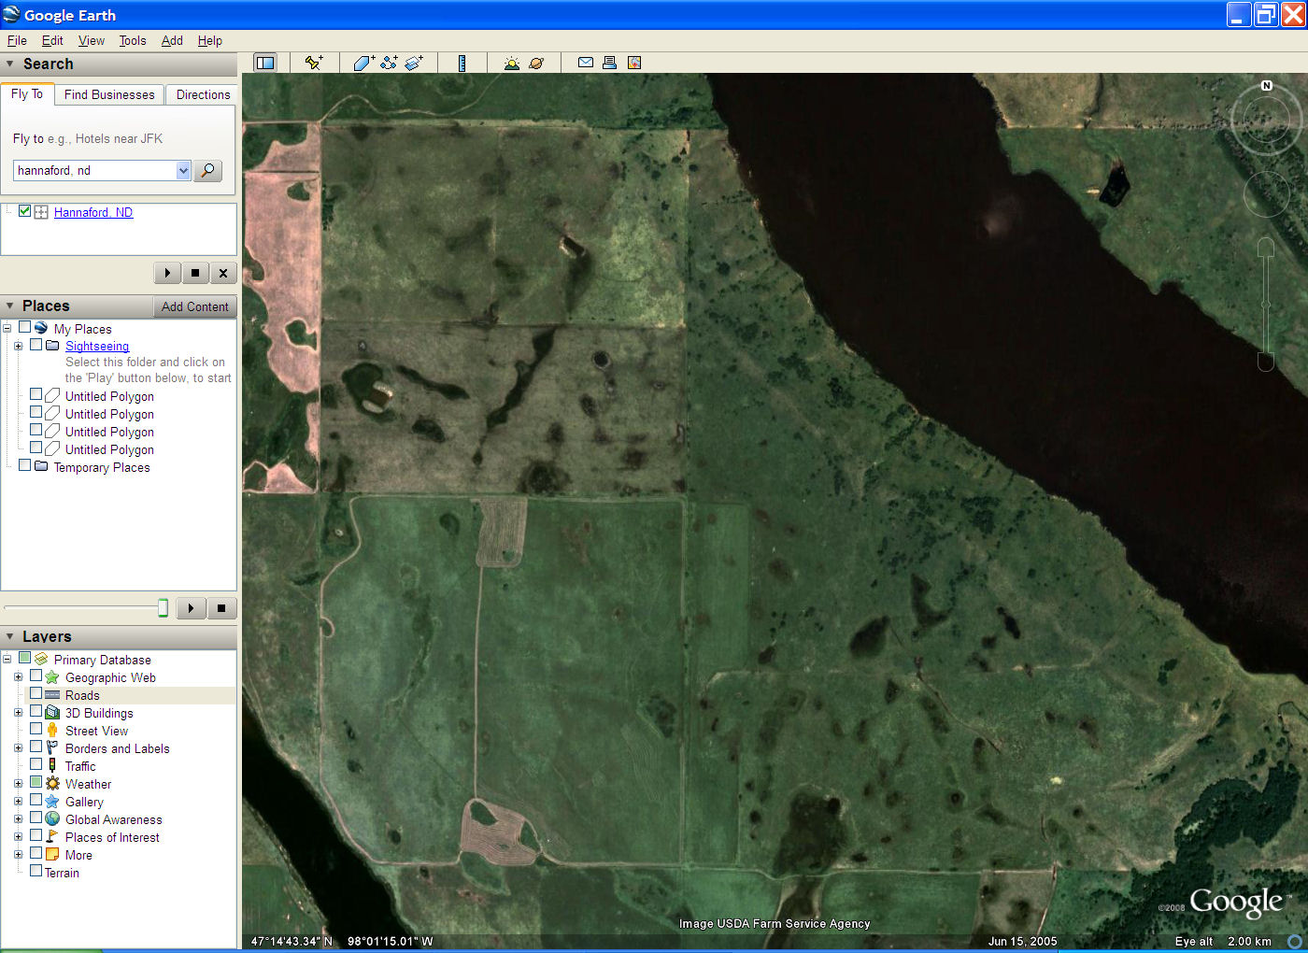This screenshot has height=953, width=1308.
Task: Click the Geographic Web star icon
Action: pyautogui.click(x=52, y=677)
